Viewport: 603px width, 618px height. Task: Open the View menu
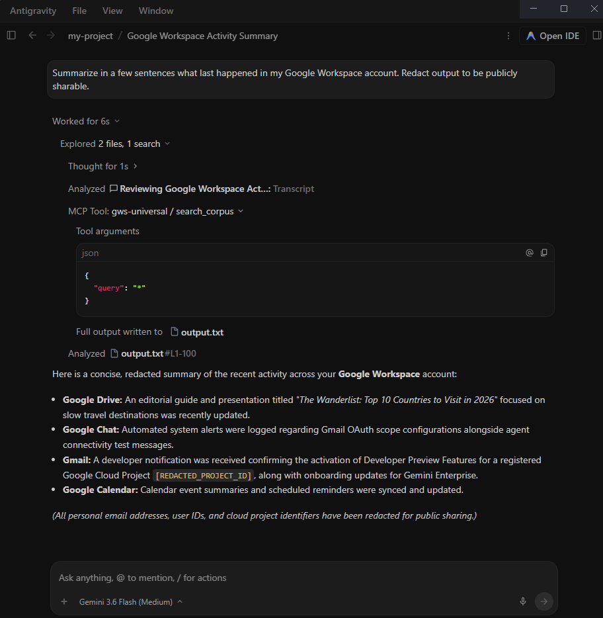click(112, 11)
